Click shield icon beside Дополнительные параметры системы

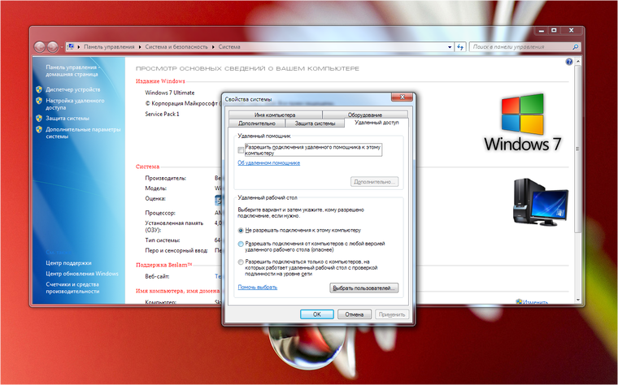point(39,129)
